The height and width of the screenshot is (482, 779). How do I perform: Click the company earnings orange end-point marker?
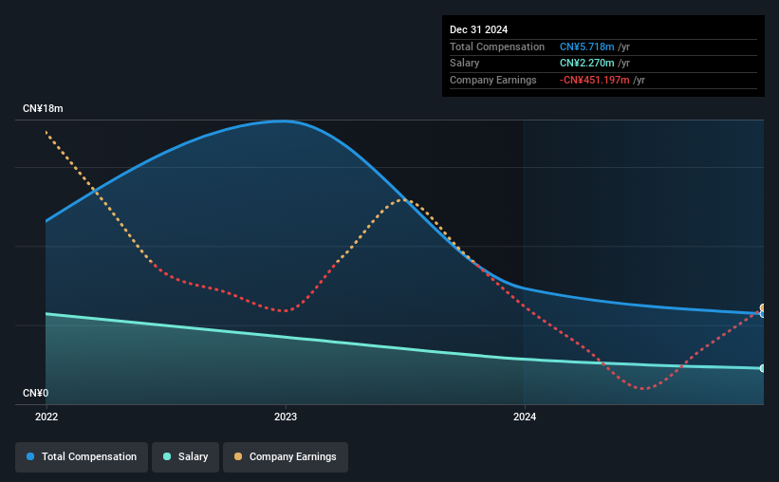(762, 307)
